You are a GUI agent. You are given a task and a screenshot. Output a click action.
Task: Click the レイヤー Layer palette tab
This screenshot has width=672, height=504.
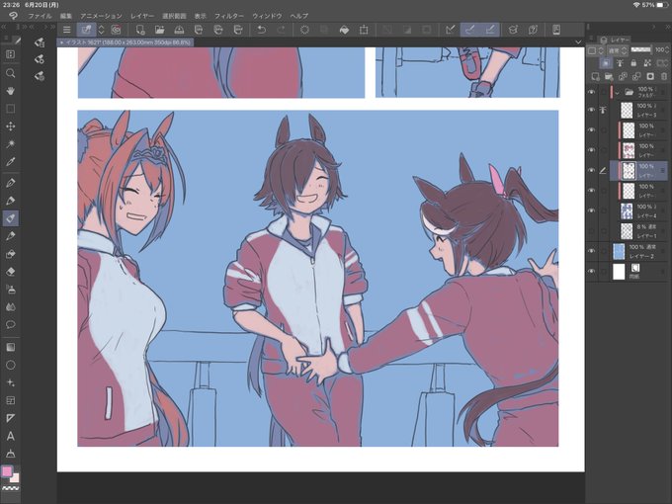[x=616, y=40]
